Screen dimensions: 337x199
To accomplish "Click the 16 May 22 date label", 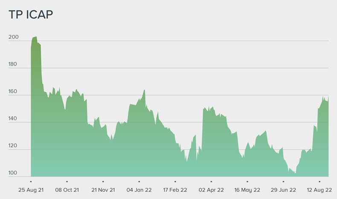I will click(x=247, y=190).
